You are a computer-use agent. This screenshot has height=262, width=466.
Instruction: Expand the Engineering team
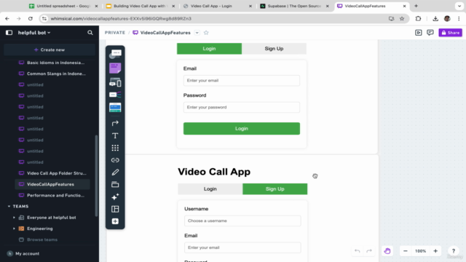(x=14, y=229)
